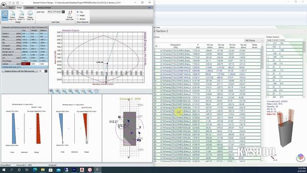307x173 pixels.
Task: Open Windows Start menu
Action: [x=3, y=170]
